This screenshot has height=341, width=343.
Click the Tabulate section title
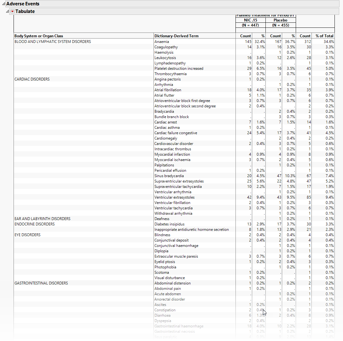coord(25,11)
